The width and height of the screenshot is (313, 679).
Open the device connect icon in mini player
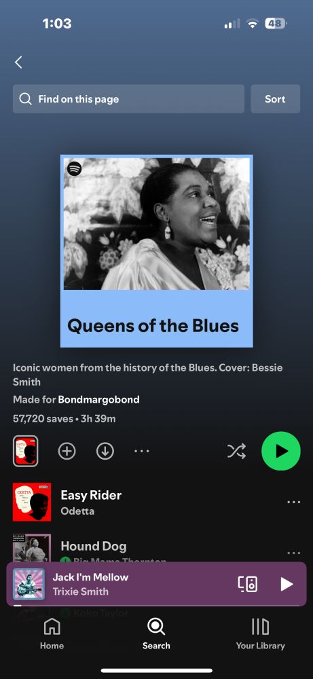click(x=248, y=584)
